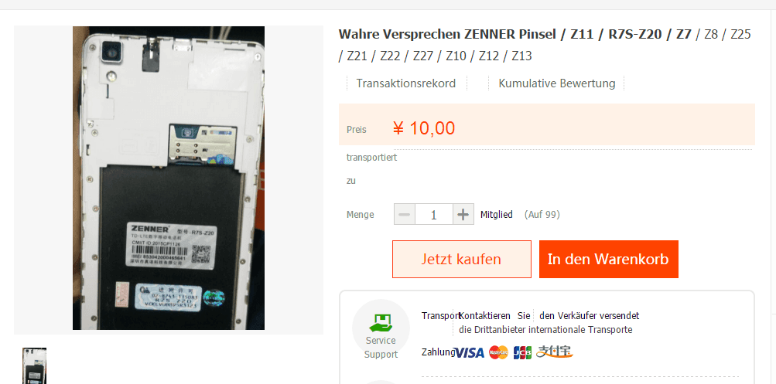
Task: Click the Drittanbieter internationale Transporte text
Action: [549, 330]
